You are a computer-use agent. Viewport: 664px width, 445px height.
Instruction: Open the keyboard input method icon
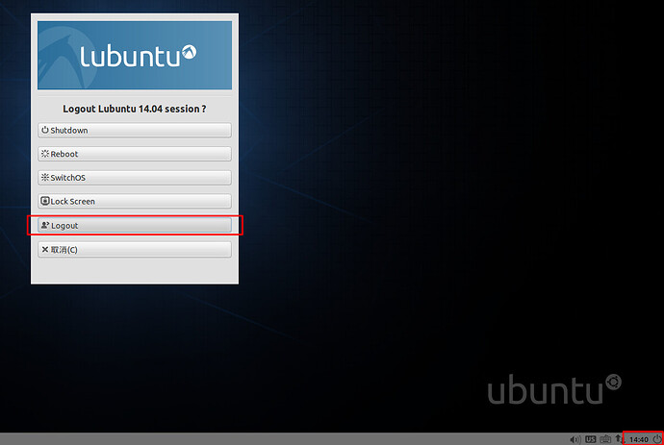pos(605,439)
